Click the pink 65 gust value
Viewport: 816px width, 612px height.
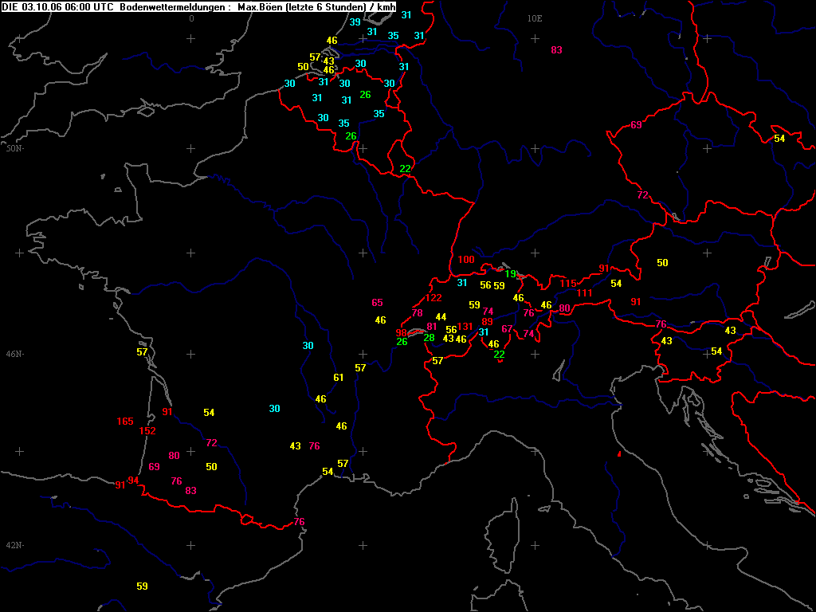pyautogui.click(x=377, y=302)
